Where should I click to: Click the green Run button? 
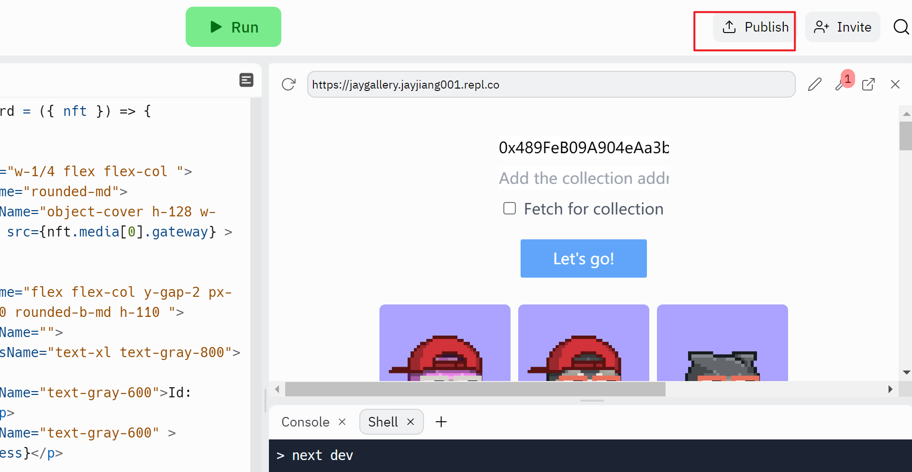(x=234, y=27)
